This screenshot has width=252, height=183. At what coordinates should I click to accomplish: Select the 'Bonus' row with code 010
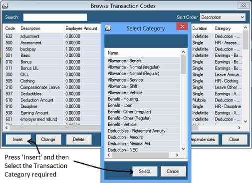(52, 62)
